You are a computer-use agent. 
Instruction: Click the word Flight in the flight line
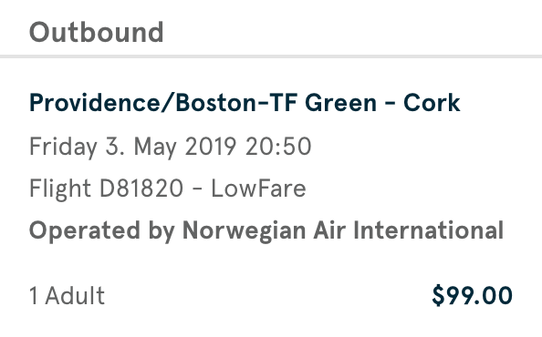pos(60,189)
